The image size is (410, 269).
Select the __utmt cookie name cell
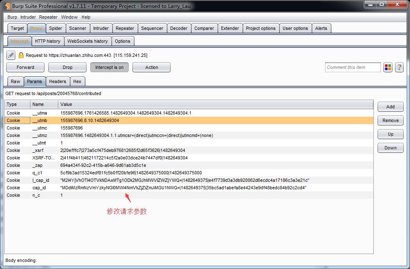[x=44, y=143]
